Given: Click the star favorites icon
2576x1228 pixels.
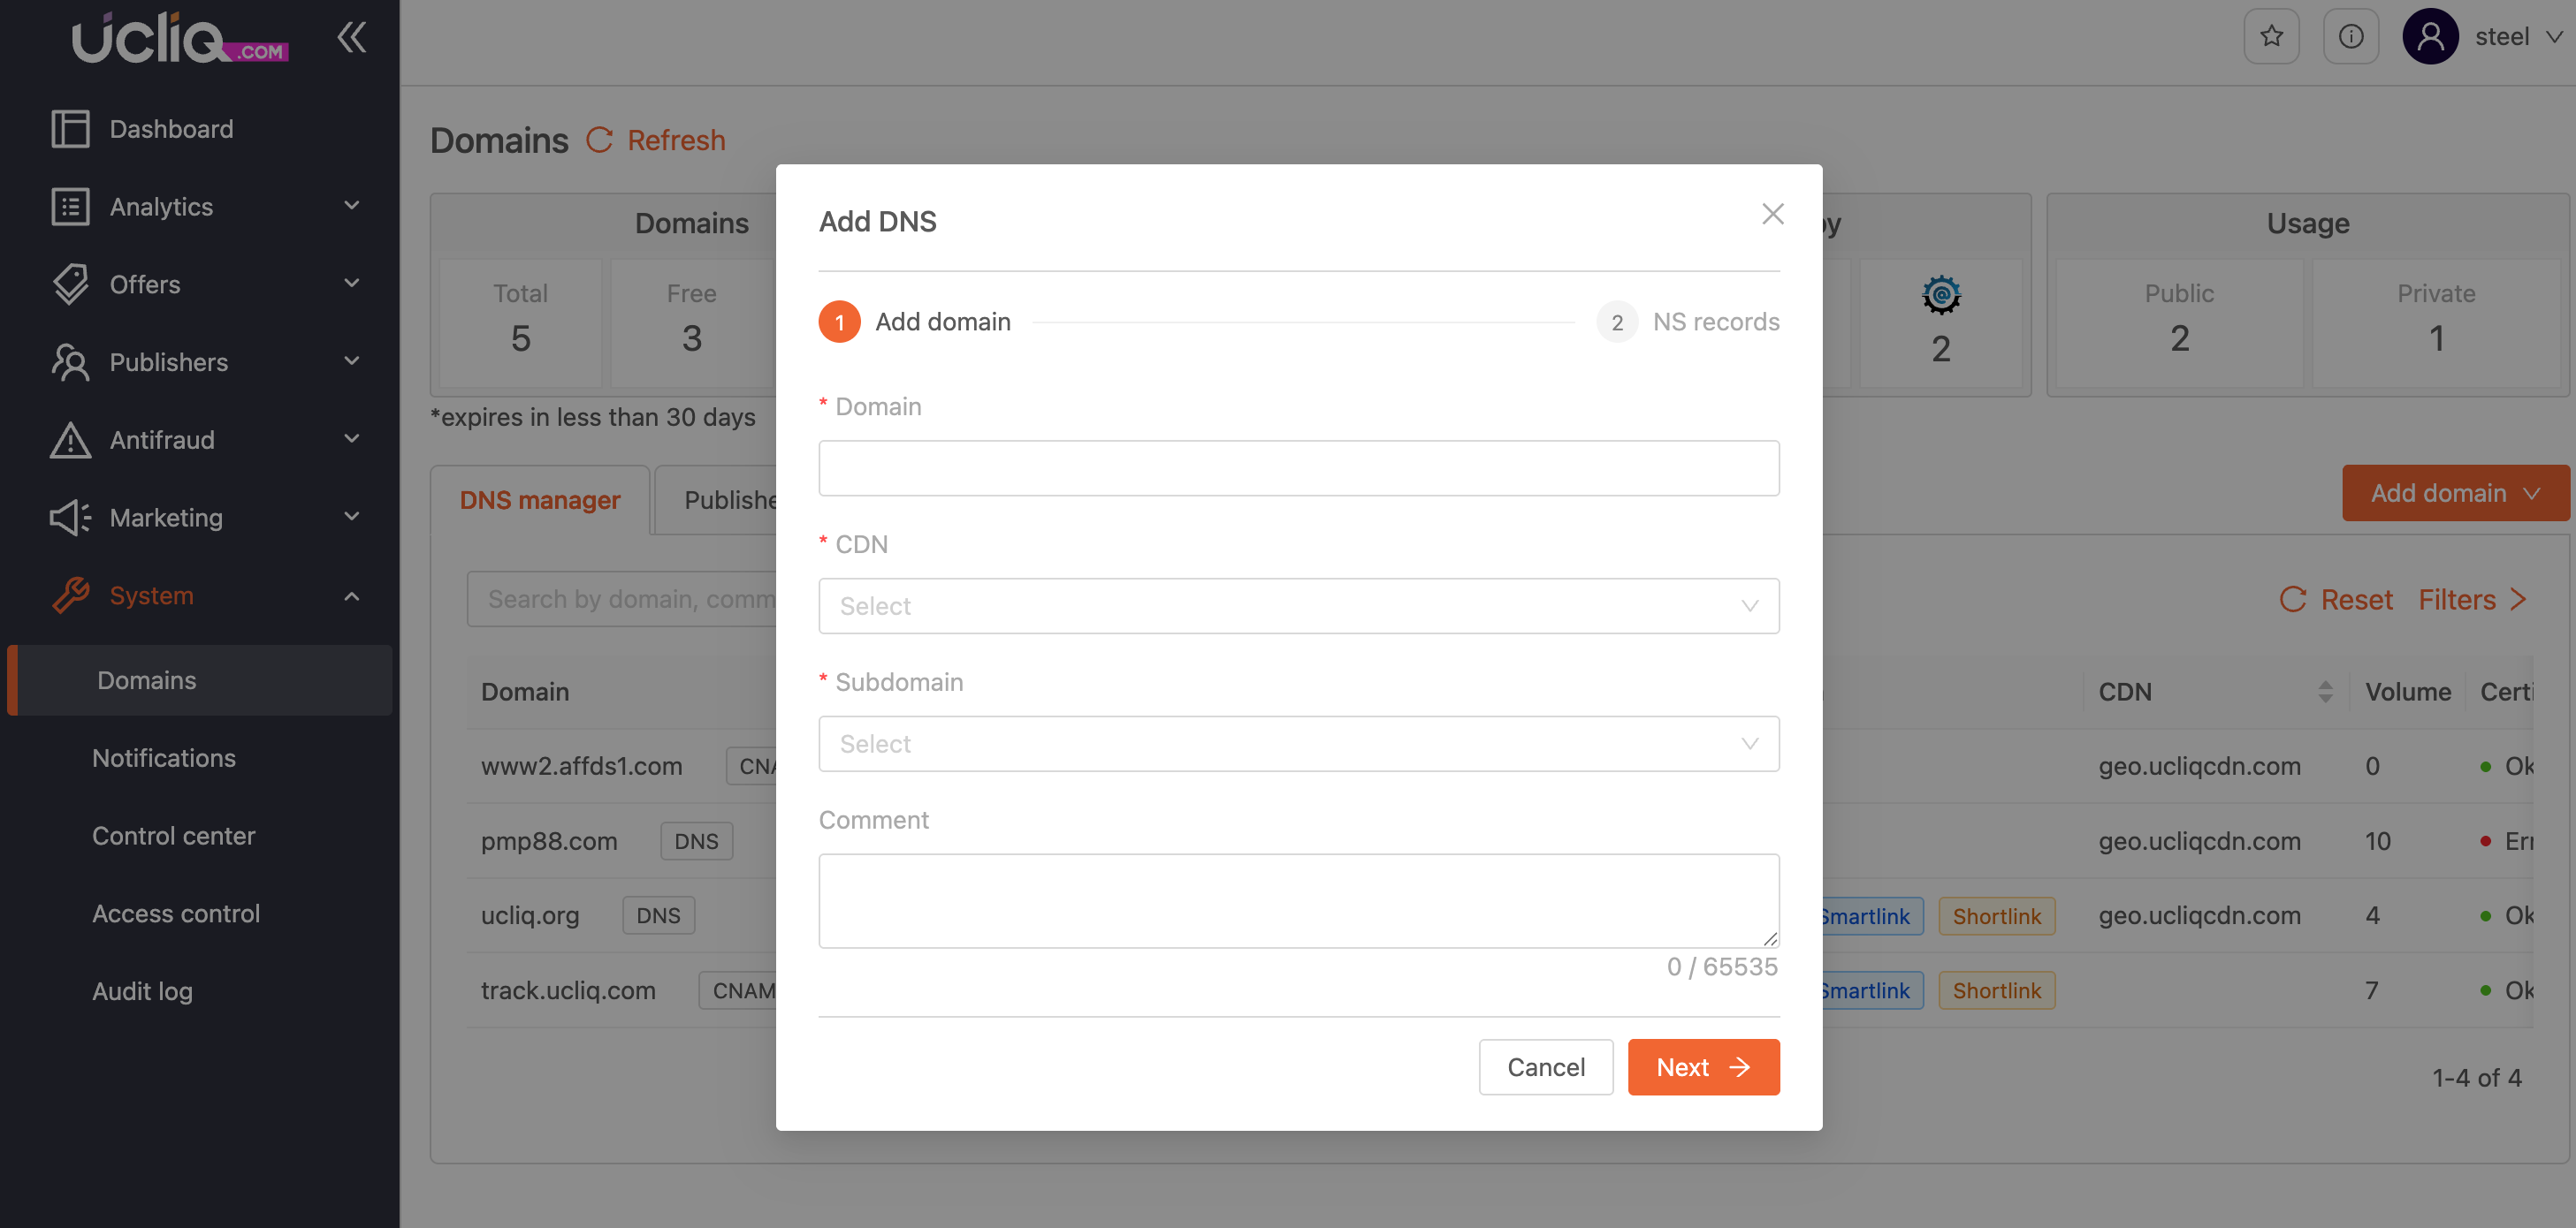Looking at the screenshot, I should click(x=2271, y=37).
